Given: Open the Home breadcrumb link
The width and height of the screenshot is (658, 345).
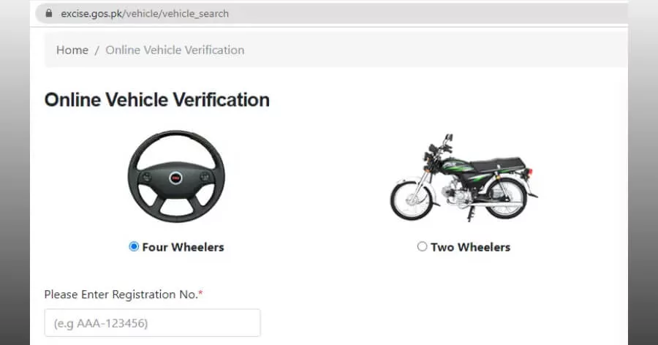Looking at the screenshot, I should point(72,50).
